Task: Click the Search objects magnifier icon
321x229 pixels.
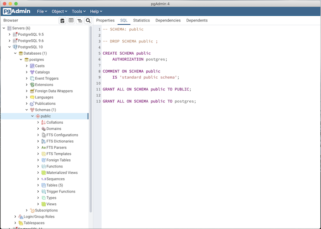Action: pyautogui.click(x=88, y=20)
